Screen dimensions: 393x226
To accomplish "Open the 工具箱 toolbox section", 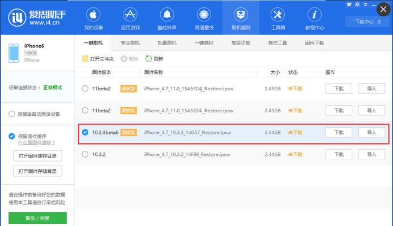I will pos(277,19).
